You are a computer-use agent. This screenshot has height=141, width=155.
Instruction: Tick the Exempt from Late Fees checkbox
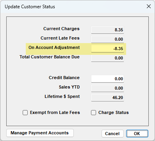25,112
